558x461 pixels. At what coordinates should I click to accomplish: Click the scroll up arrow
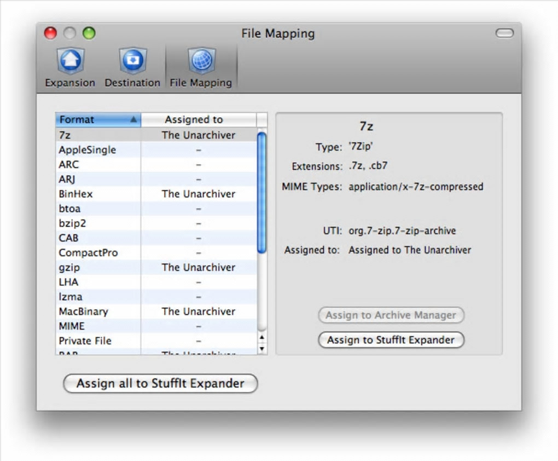(262, 337)
